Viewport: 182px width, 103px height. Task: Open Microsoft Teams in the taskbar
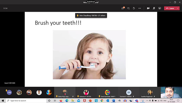136,101
